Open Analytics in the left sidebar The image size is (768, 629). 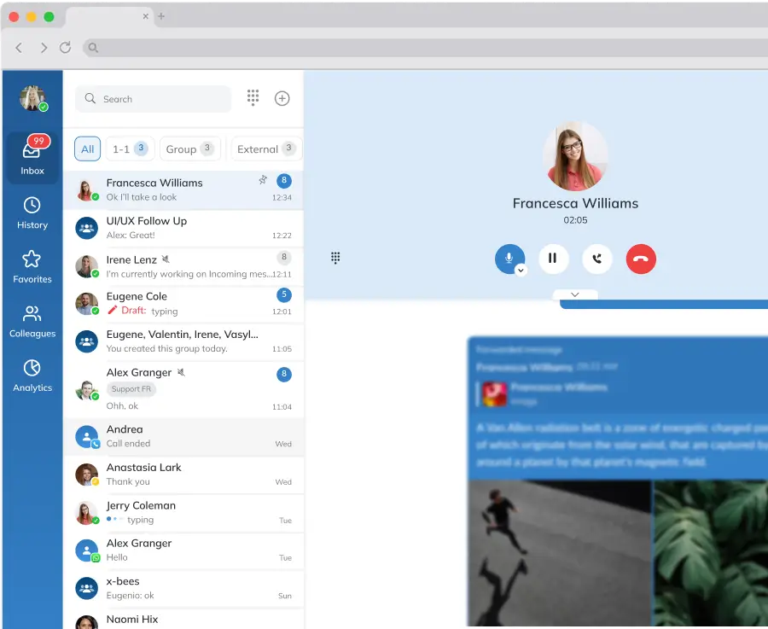pos(32,376)
